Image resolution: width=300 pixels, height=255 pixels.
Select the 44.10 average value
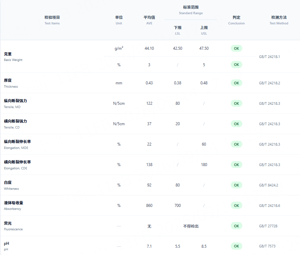tap(149, 48)
